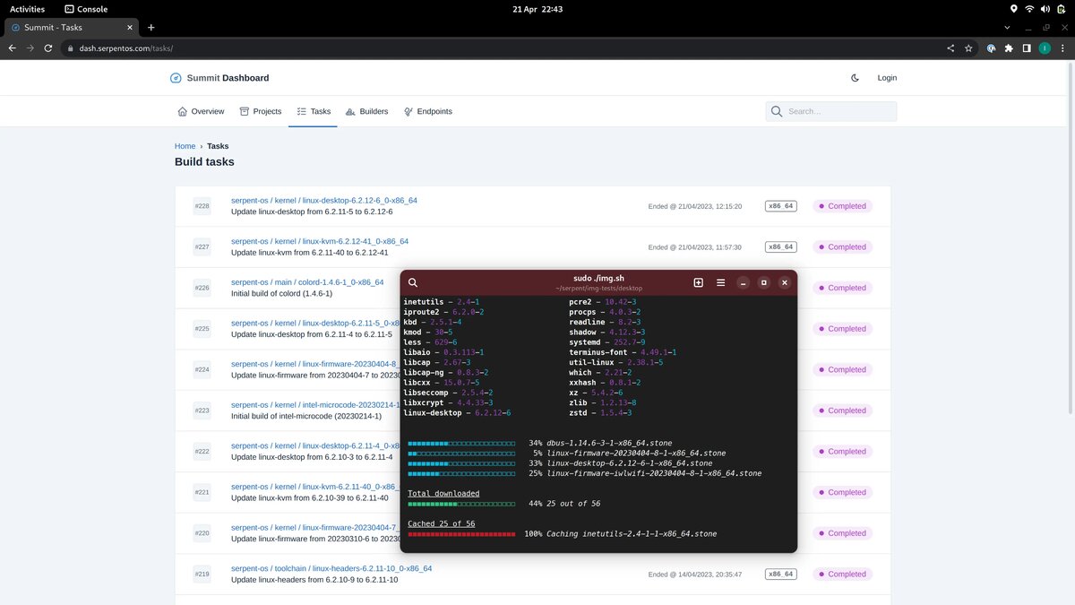Click Ended timestamp on task #228

coord(695,206)
